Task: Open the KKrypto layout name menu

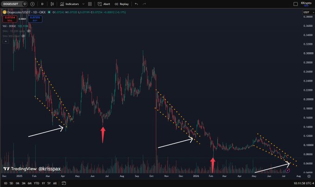Action: pos(306,4)
